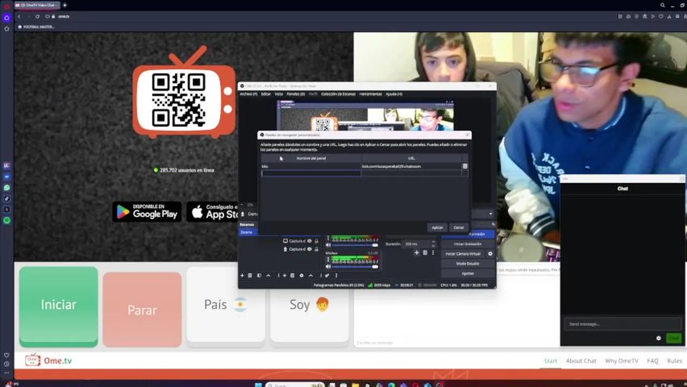
Task: Open the Archivo menu in OBS
Action: click(x=248, y=94)
